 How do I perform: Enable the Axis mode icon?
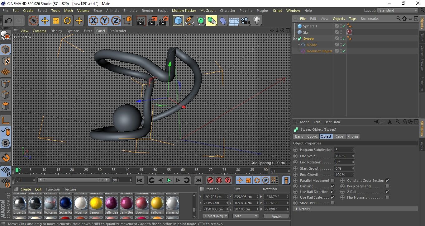pyautogui.click(x=6, y=120)
